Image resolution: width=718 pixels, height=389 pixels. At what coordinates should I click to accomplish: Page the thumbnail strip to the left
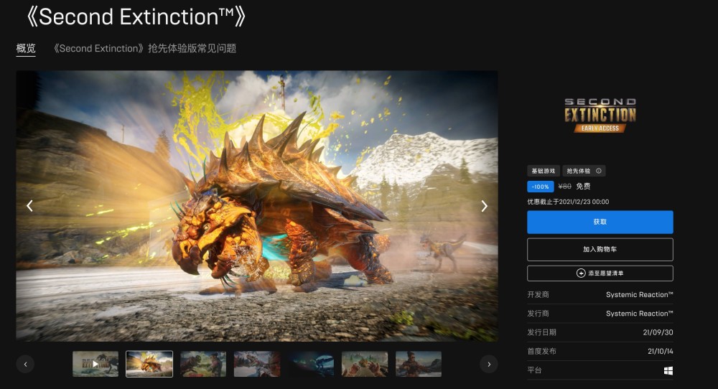(25, 365)
